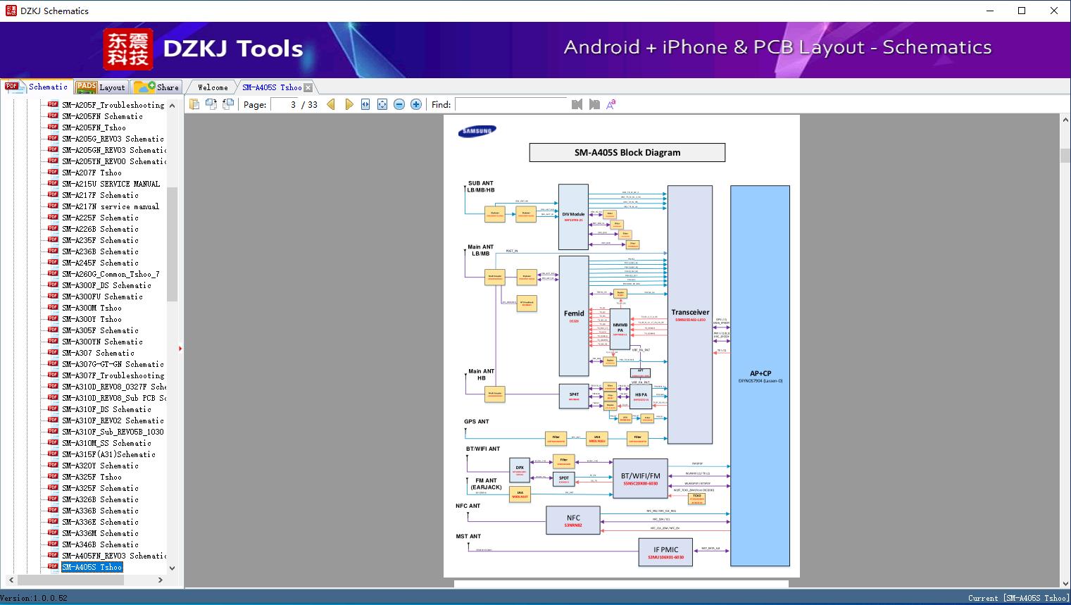Viewport: 1071px width, 605px height.
Task: Open SM-A310F_DS Schematic
Action: coord(106,409)
